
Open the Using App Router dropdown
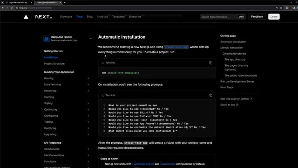68,39
